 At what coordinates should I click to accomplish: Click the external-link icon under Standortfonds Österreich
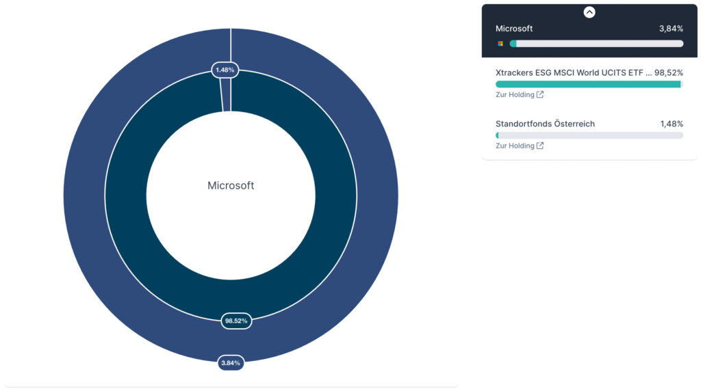540,146
